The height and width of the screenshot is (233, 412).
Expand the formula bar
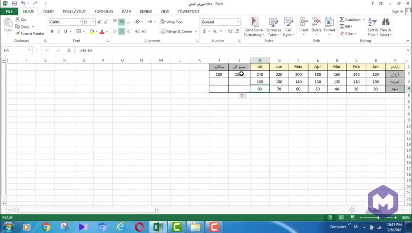(x=408, y=50)
